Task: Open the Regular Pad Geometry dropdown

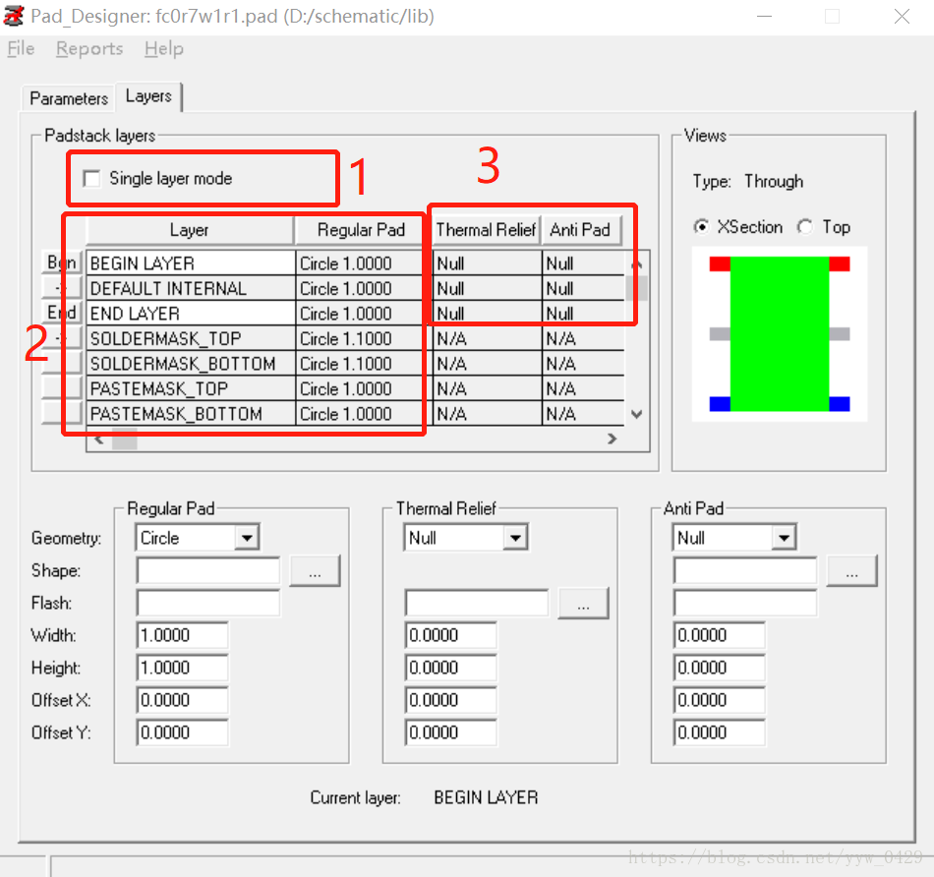Action: pos(247,538)
